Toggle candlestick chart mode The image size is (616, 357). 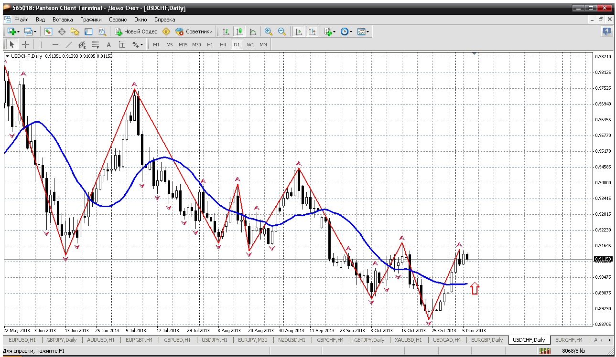pyautogui.click(x=239, y=31)
